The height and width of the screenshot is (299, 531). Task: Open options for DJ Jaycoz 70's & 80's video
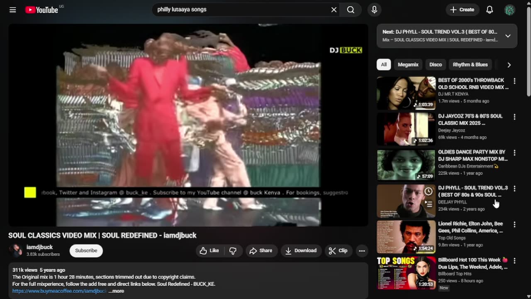coord(514,117)
